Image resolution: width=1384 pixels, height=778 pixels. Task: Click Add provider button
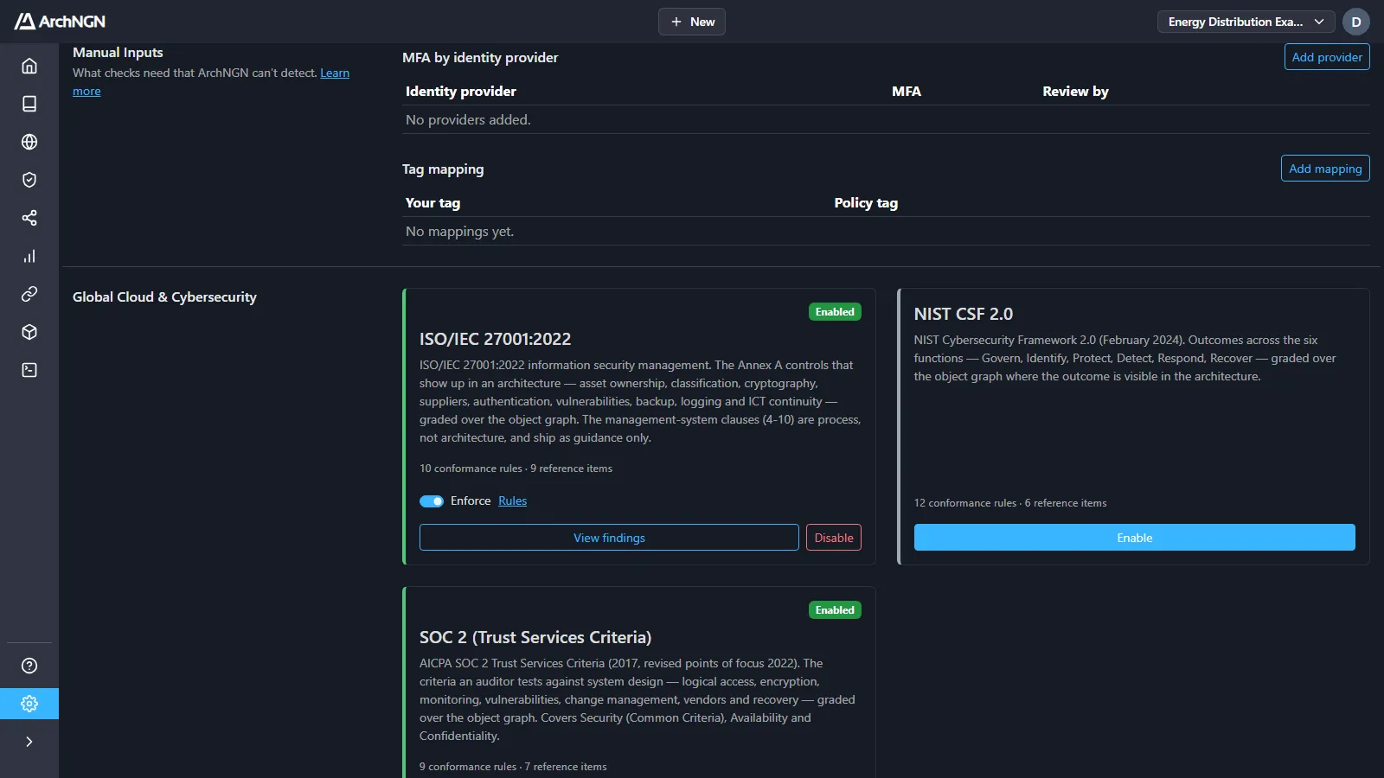[x=1327, y=57]
